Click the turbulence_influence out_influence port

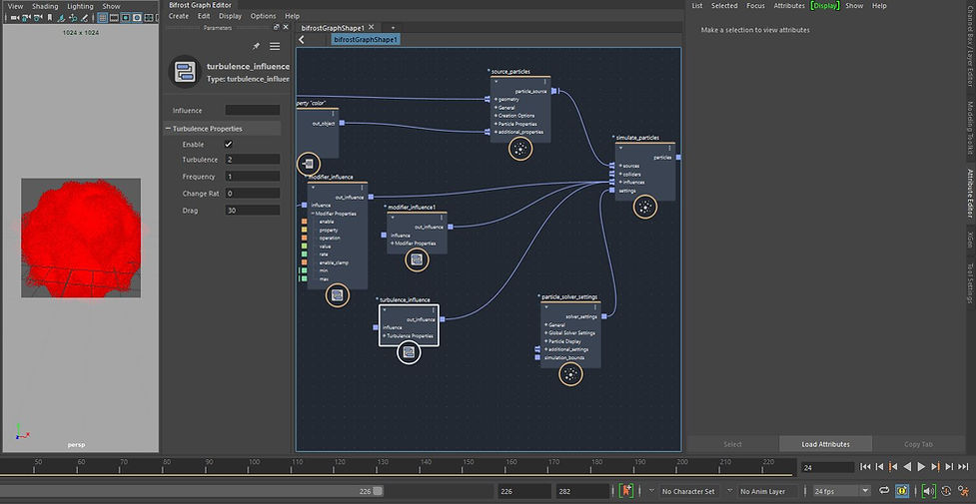(442, 319)
